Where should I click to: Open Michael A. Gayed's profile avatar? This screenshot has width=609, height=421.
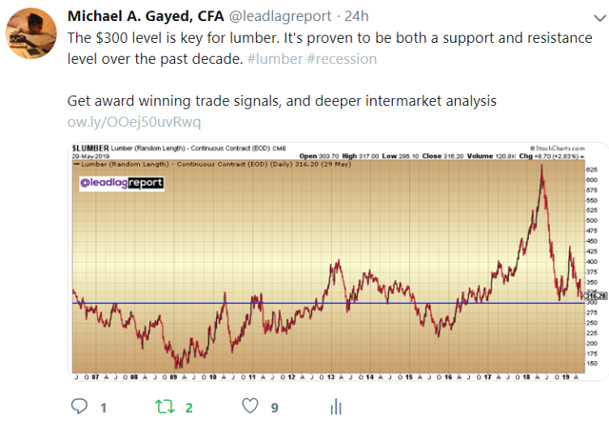coord(31,33)
